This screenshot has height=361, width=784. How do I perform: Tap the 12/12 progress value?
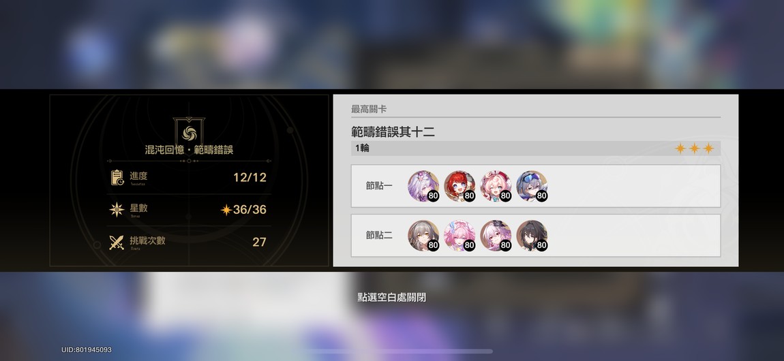pos(250,177)
